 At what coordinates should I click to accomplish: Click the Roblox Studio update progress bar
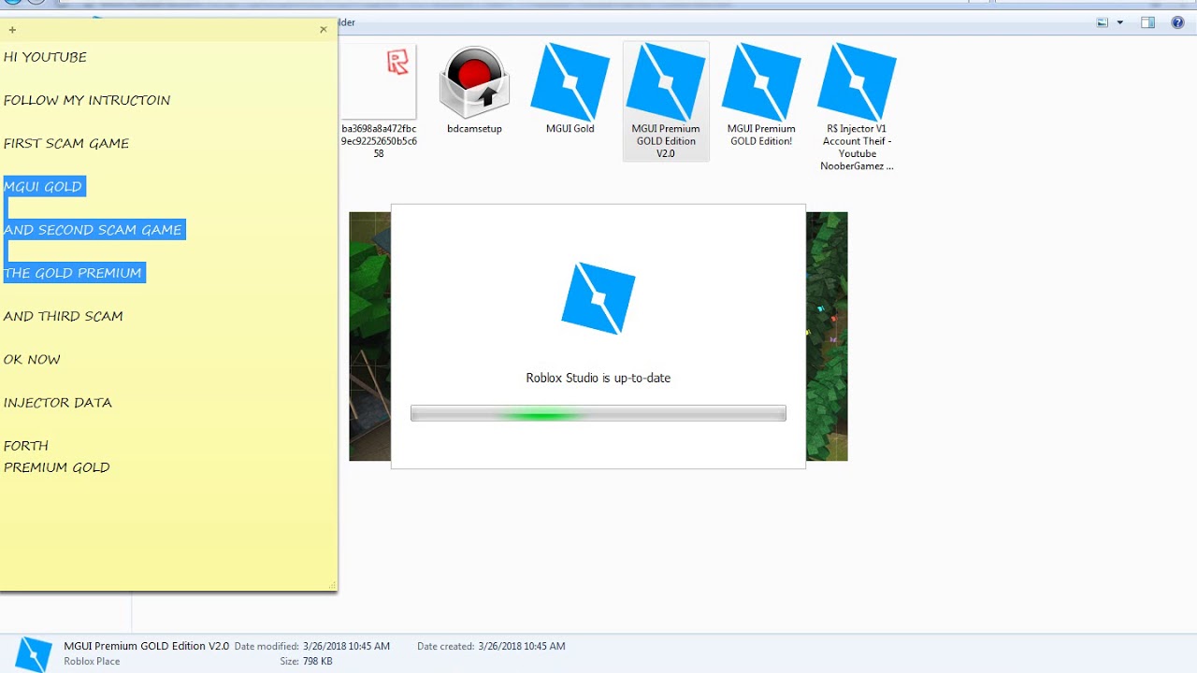pos(598,413)
